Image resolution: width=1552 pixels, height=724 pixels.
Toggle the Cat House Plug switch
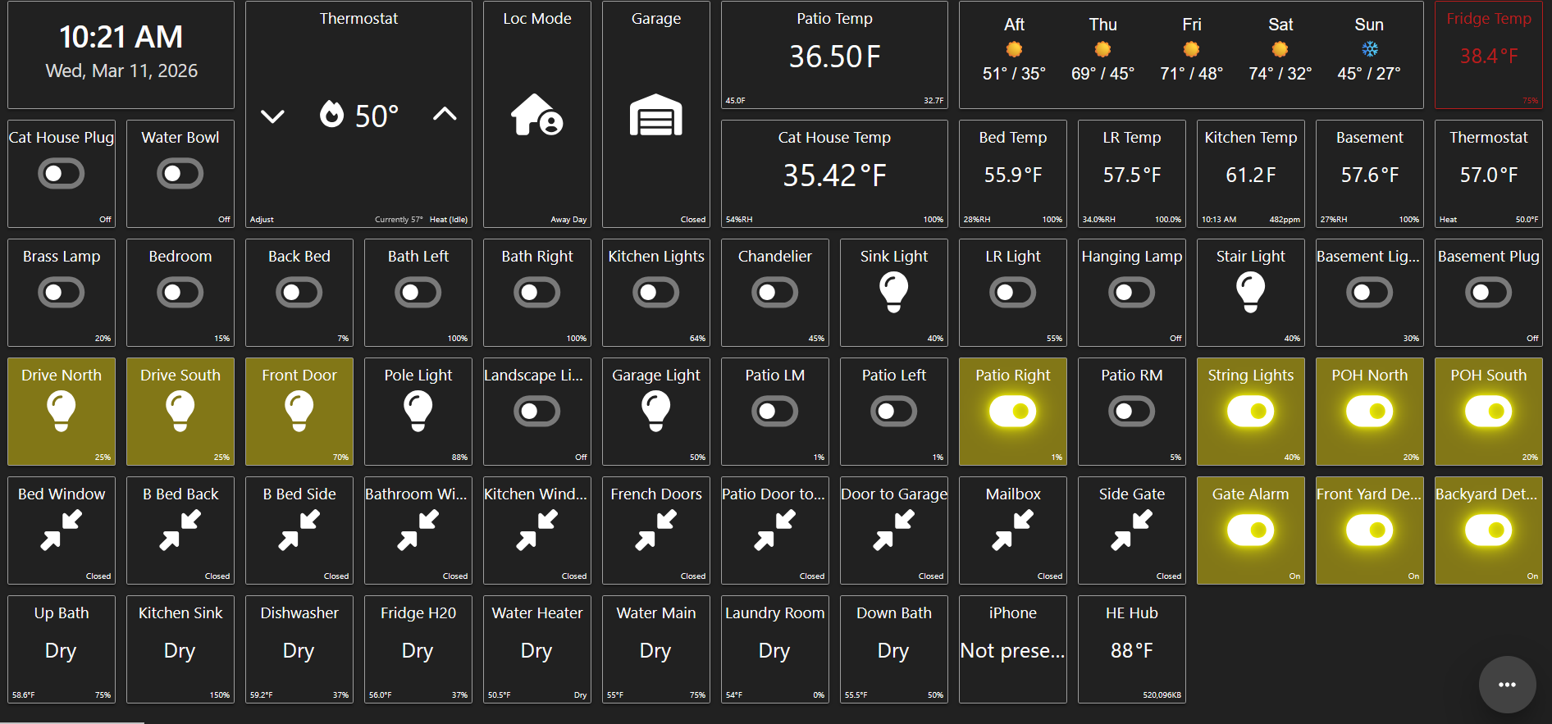[62, 174]
